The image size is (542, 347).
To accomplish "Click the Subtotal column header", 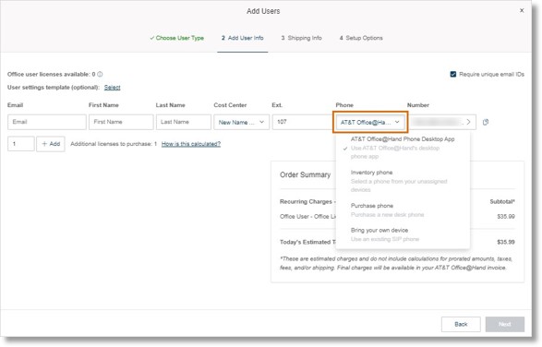I will (502, 202).
